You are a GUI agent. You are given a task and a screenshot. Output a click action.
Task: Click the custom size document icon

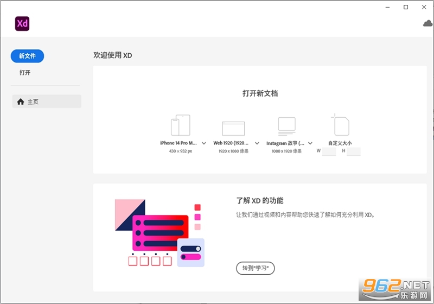(x=340, y=125)
